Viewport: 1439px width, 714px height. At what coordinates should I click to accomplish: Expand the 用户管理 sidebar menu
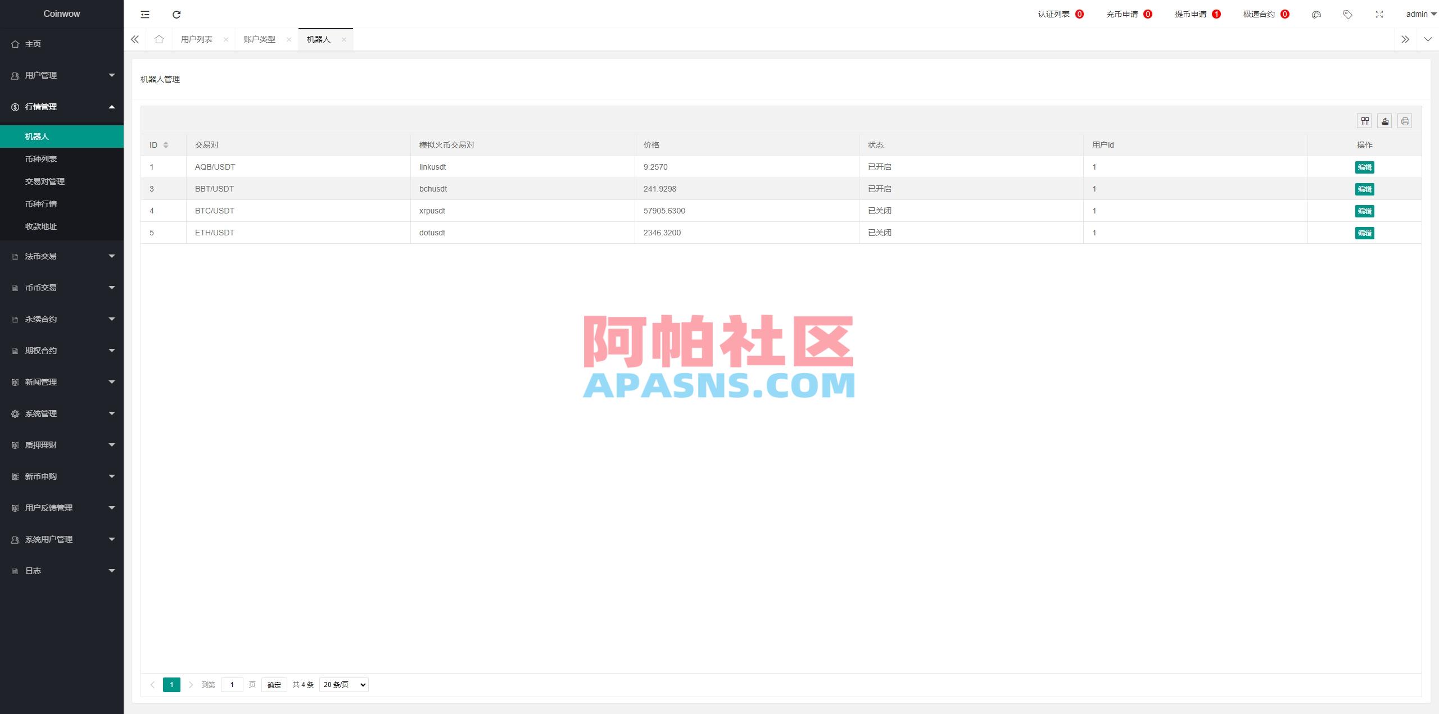coord(62,75)
